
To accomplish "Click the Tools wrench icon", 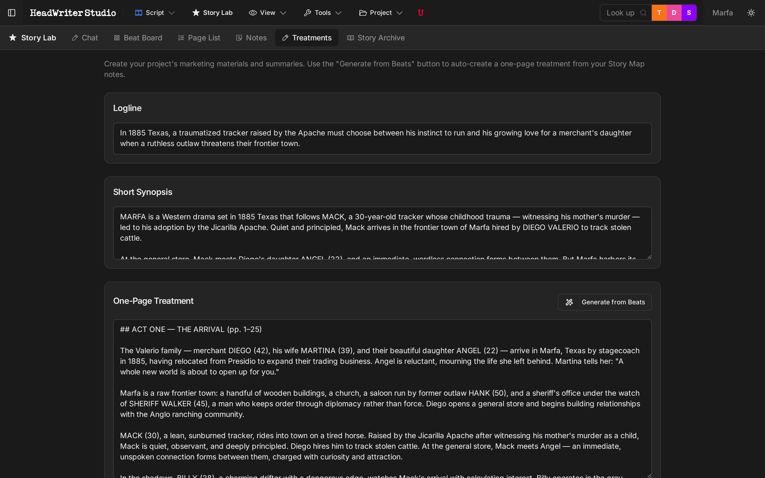I will [308, 12].
